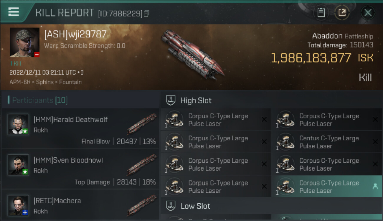Click the clipboard report icon
The width and height of the screenshot is (383, 221).
[321, 13]
